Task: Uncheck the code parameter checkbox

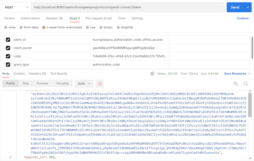Action: pos(8,56)
